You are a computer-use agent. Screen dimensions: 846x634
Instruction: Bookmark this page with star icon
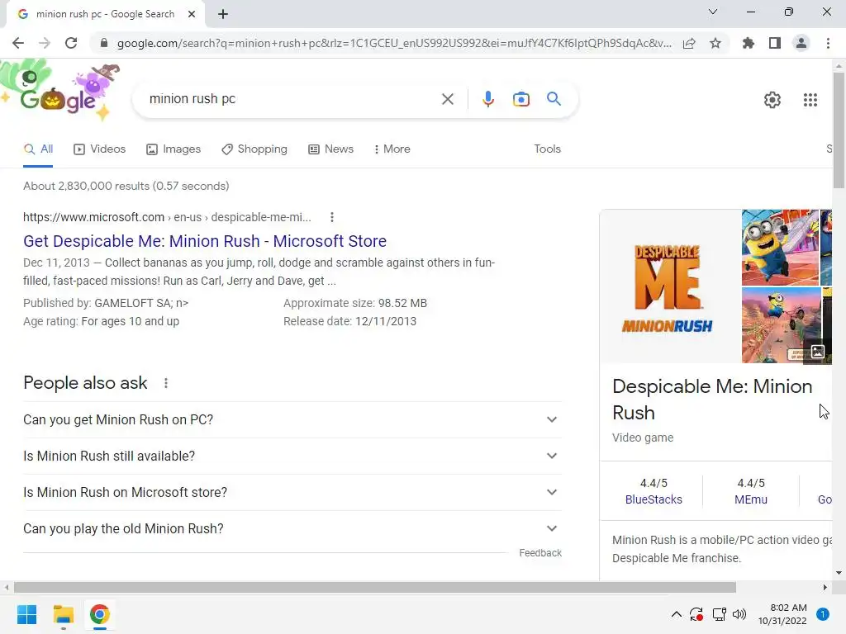click(x=715, y=43)
